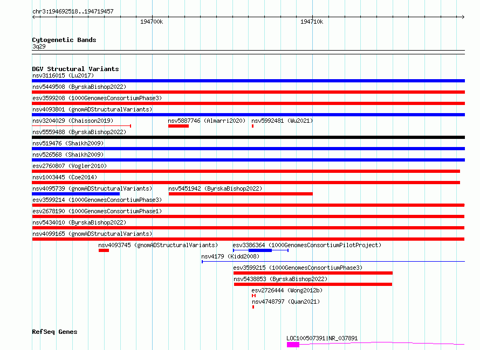480x350 pixels.
Task: Open nsv4095739 (gnomADStructuralVariants) label
Action: tap(92, 188)
